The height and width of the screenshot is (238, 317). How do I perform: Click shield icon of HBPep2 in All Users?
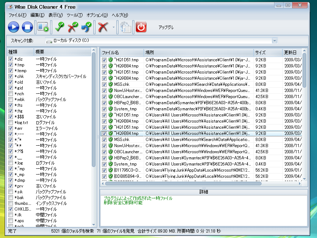(110, 158)
